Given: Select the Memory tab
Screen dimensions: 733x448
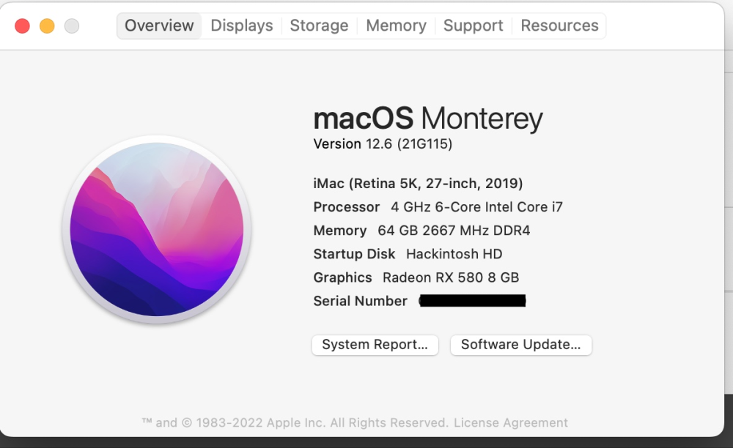Looking at the screenshot, I should point(396,26).
